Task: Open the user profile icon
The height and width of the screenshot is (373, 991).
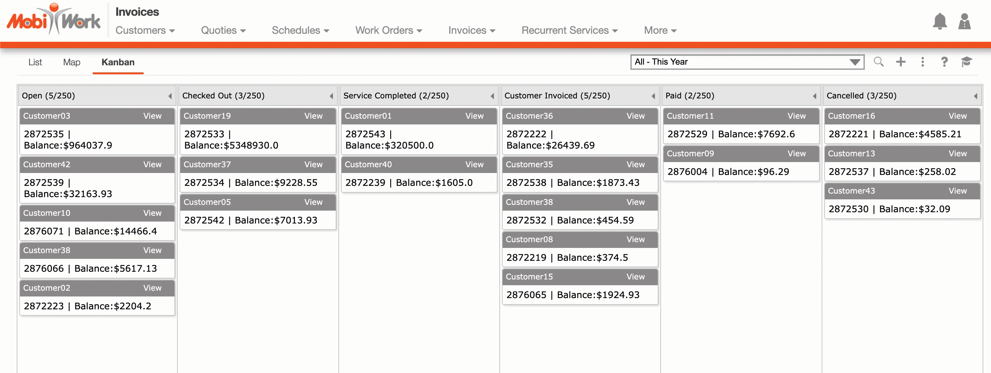Action: (x=964, y=22)
